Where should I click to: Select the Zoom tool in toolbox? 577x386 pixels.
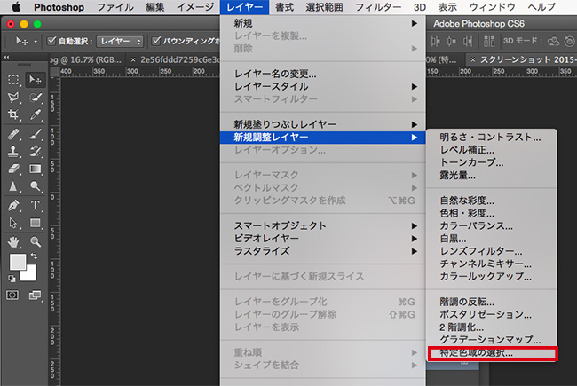coord(36,241)
